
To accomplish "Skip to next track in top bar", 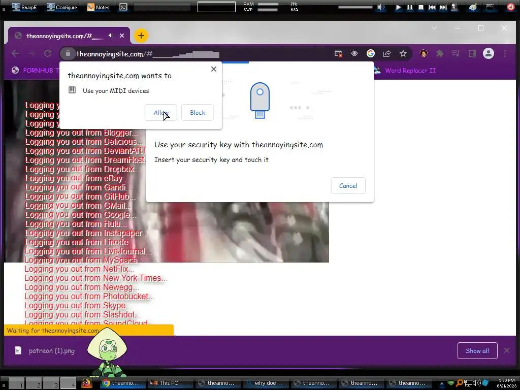I will point(443,7).
